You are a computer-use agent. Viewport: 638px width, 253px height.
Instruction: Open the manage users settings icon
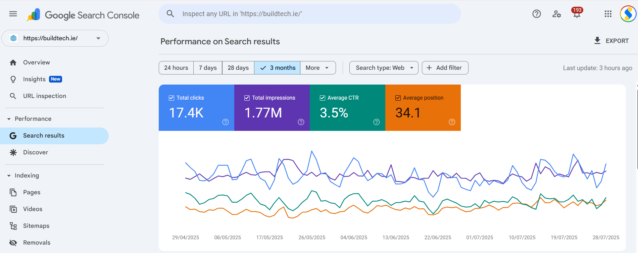[556, 14]
